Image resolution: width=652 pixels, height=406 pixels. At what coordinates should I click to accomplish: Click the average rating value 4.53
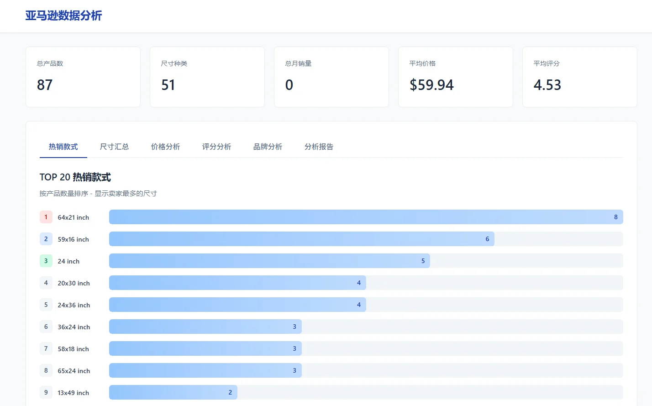click(547, 85)
